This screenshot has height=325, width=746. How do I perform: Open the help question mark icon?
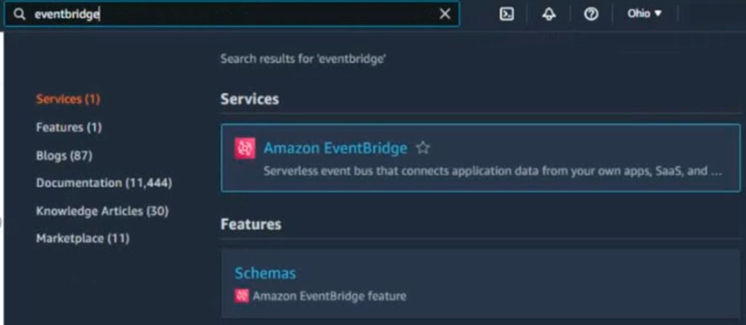(591, 14)
